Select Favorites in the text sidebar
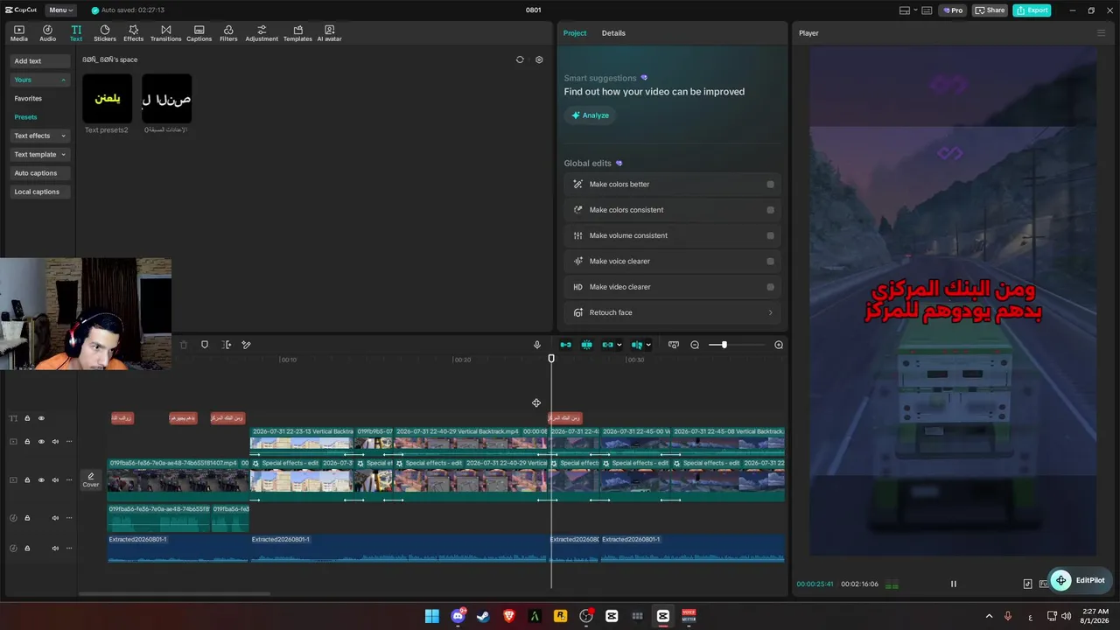The width and height of the screenshot is (1120, 630). 28,99
